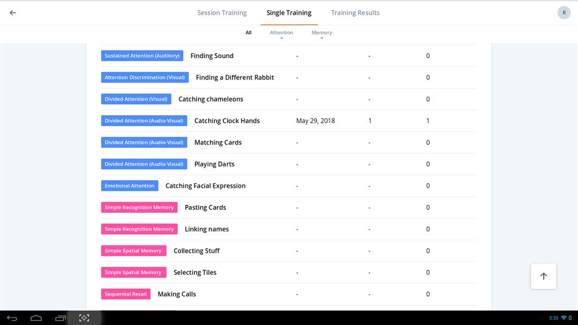Screen dimensions: 578x325
Task: Open the Catching Clock Hands training
Action: pos(227,121)
